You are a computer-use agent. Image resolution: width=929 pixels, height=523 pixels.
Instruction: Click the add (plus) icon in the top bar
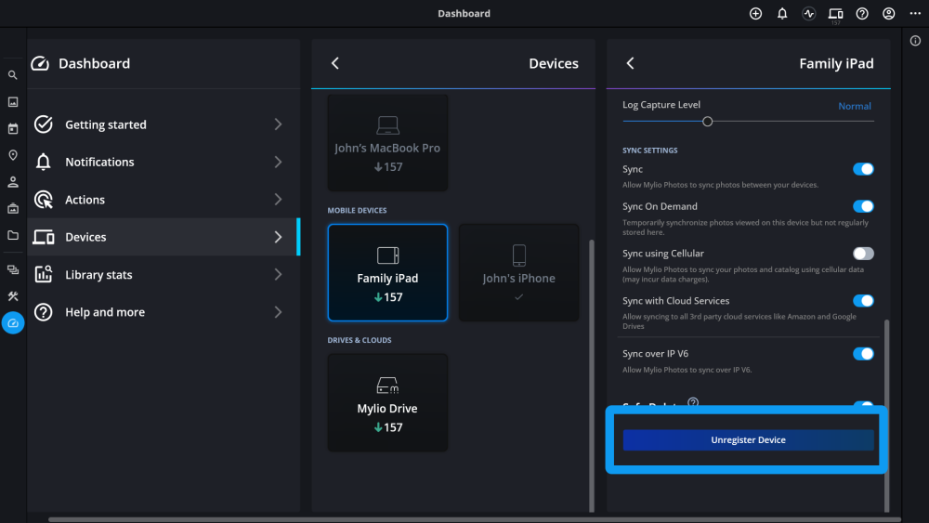click(755, 14)
